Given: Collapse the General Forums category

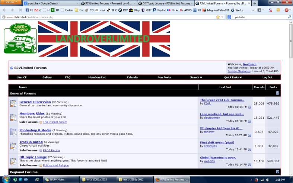Looking at the screenshot, I should (x=277, y=93).
